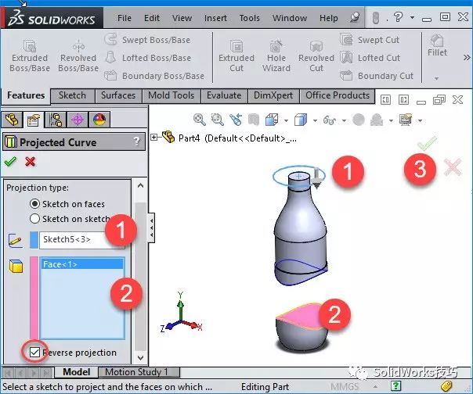
Task: Open the Tools menu
Action: click(250, 18)
